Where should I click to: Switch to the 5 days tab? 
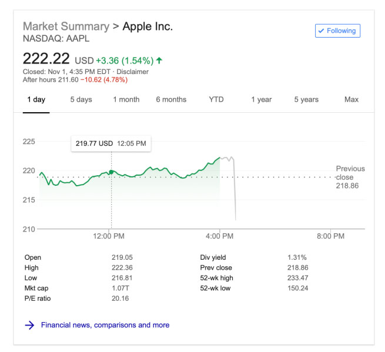pyautogui.click(x=81, y=99)
